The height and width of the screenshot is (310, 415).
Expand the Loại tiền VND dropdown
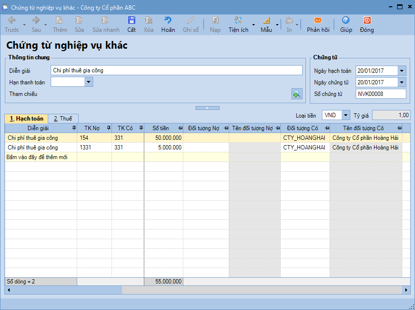pos(346,115)
